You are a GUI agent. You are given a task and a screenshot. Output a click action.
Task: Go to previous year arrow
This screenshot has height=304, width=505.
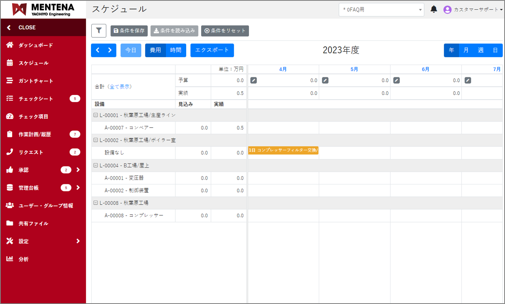click(x=98, y=50)
